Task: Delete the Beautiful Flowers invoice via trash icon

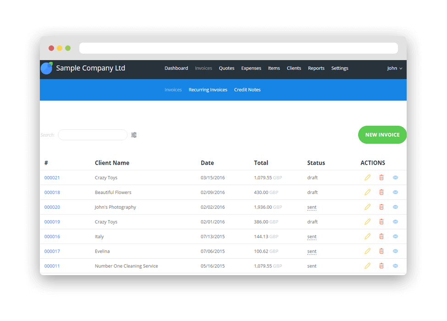Action: tap(381, 192)
